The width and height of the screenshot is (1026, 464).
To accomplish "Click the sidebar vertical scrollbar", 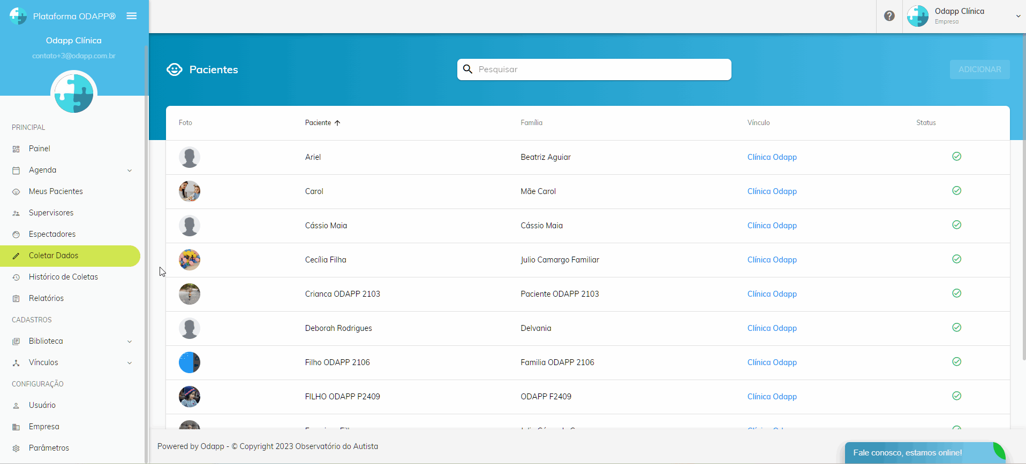I will click(x=146, y=254).
